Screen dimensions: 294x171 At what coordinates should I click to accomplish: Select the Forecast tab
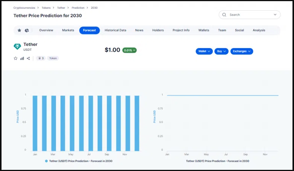(x=89, y=30)
